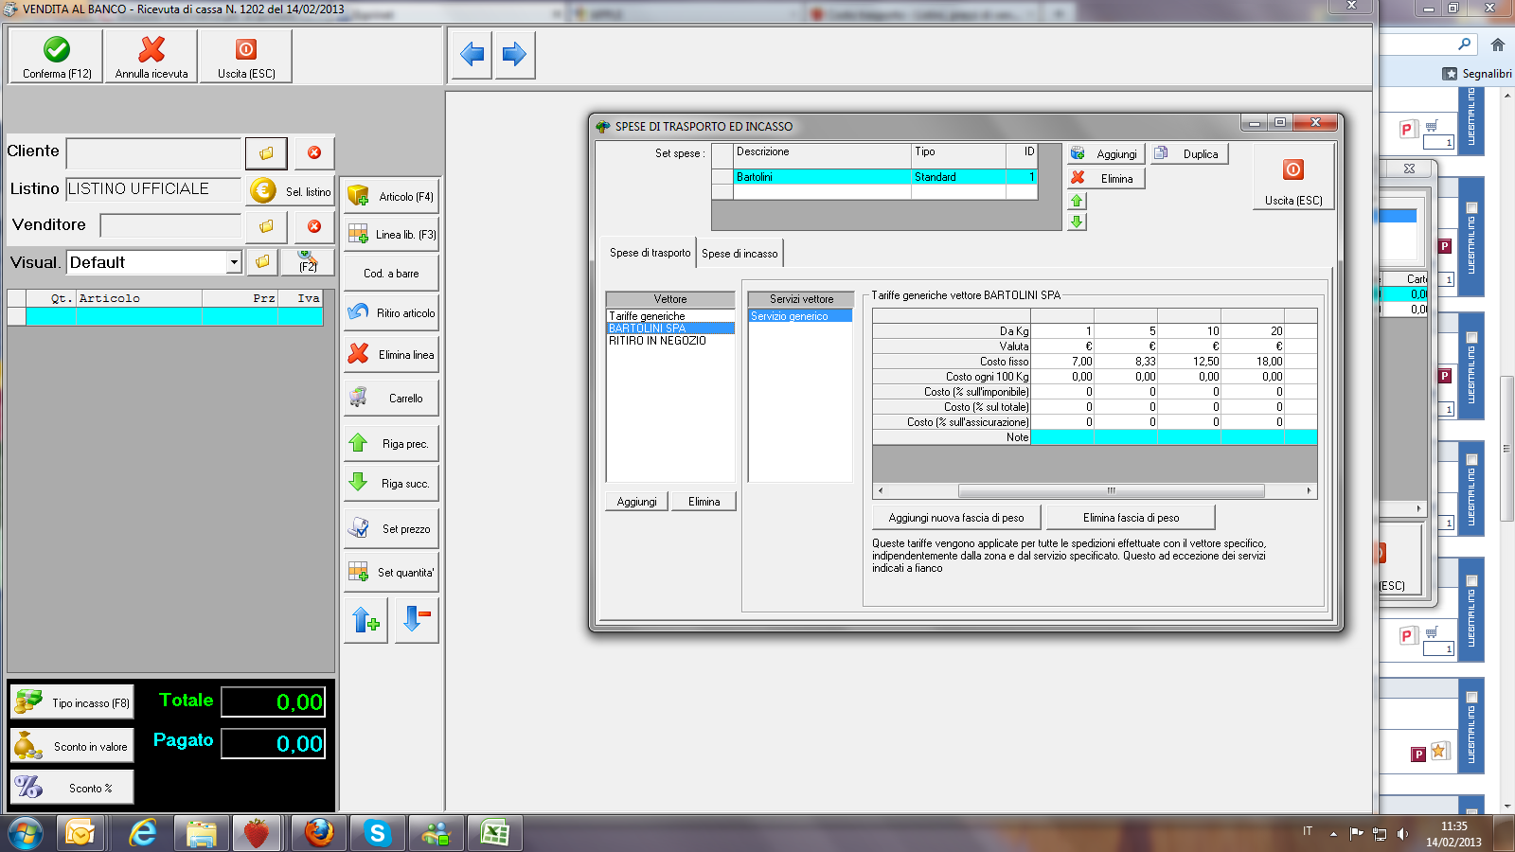Image resolution: width=1515 pixels, height=852 pixels.
Task: Add a carrier with Aggiungi under Vettore list
Action: click(636, 502)
